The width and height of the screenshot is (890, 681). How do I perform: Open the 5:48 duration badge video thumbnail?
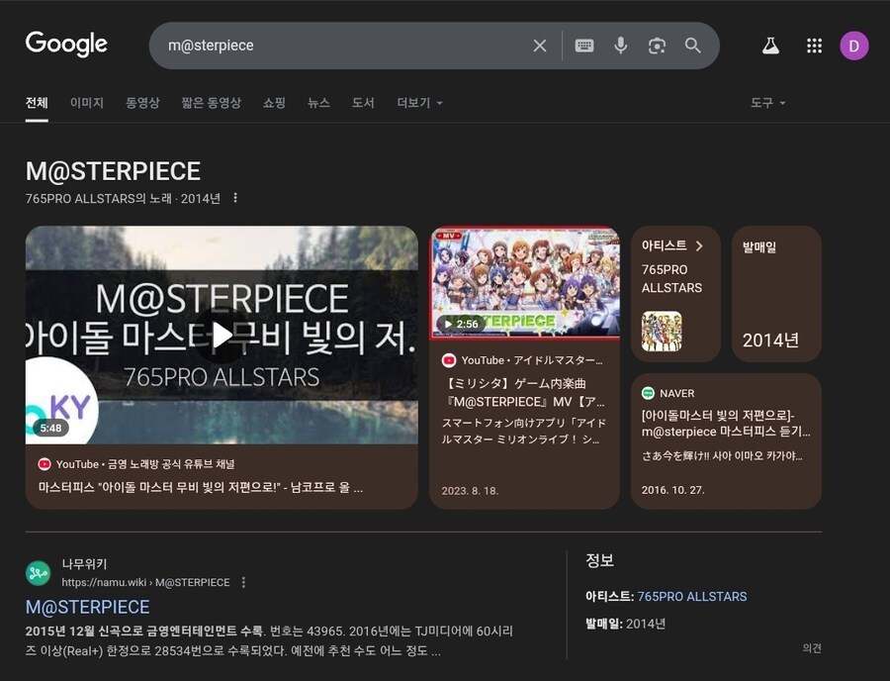click(50, 428)
